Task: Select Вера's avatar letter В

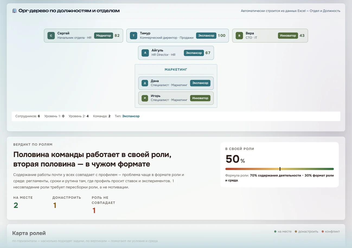Action: (239, 35)
